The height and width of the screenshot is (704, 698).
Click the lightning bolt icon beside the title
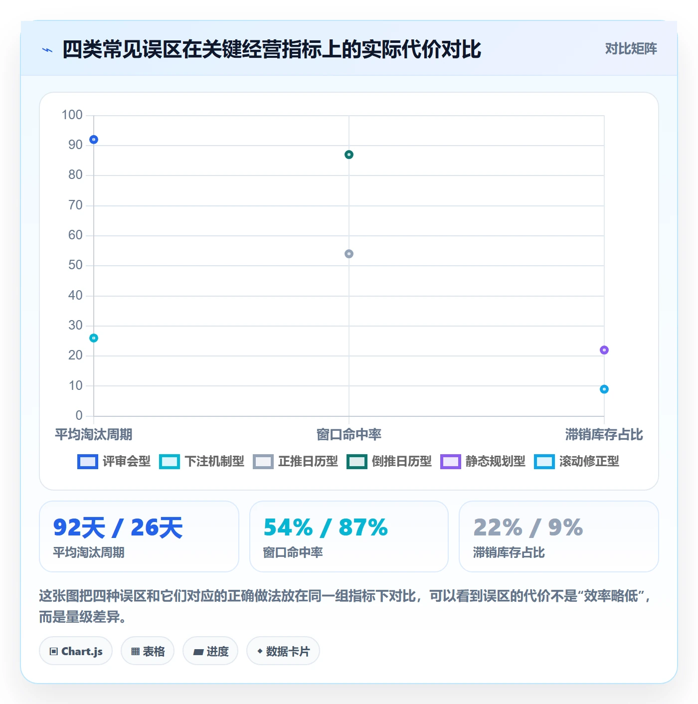(x=47, y=50)
